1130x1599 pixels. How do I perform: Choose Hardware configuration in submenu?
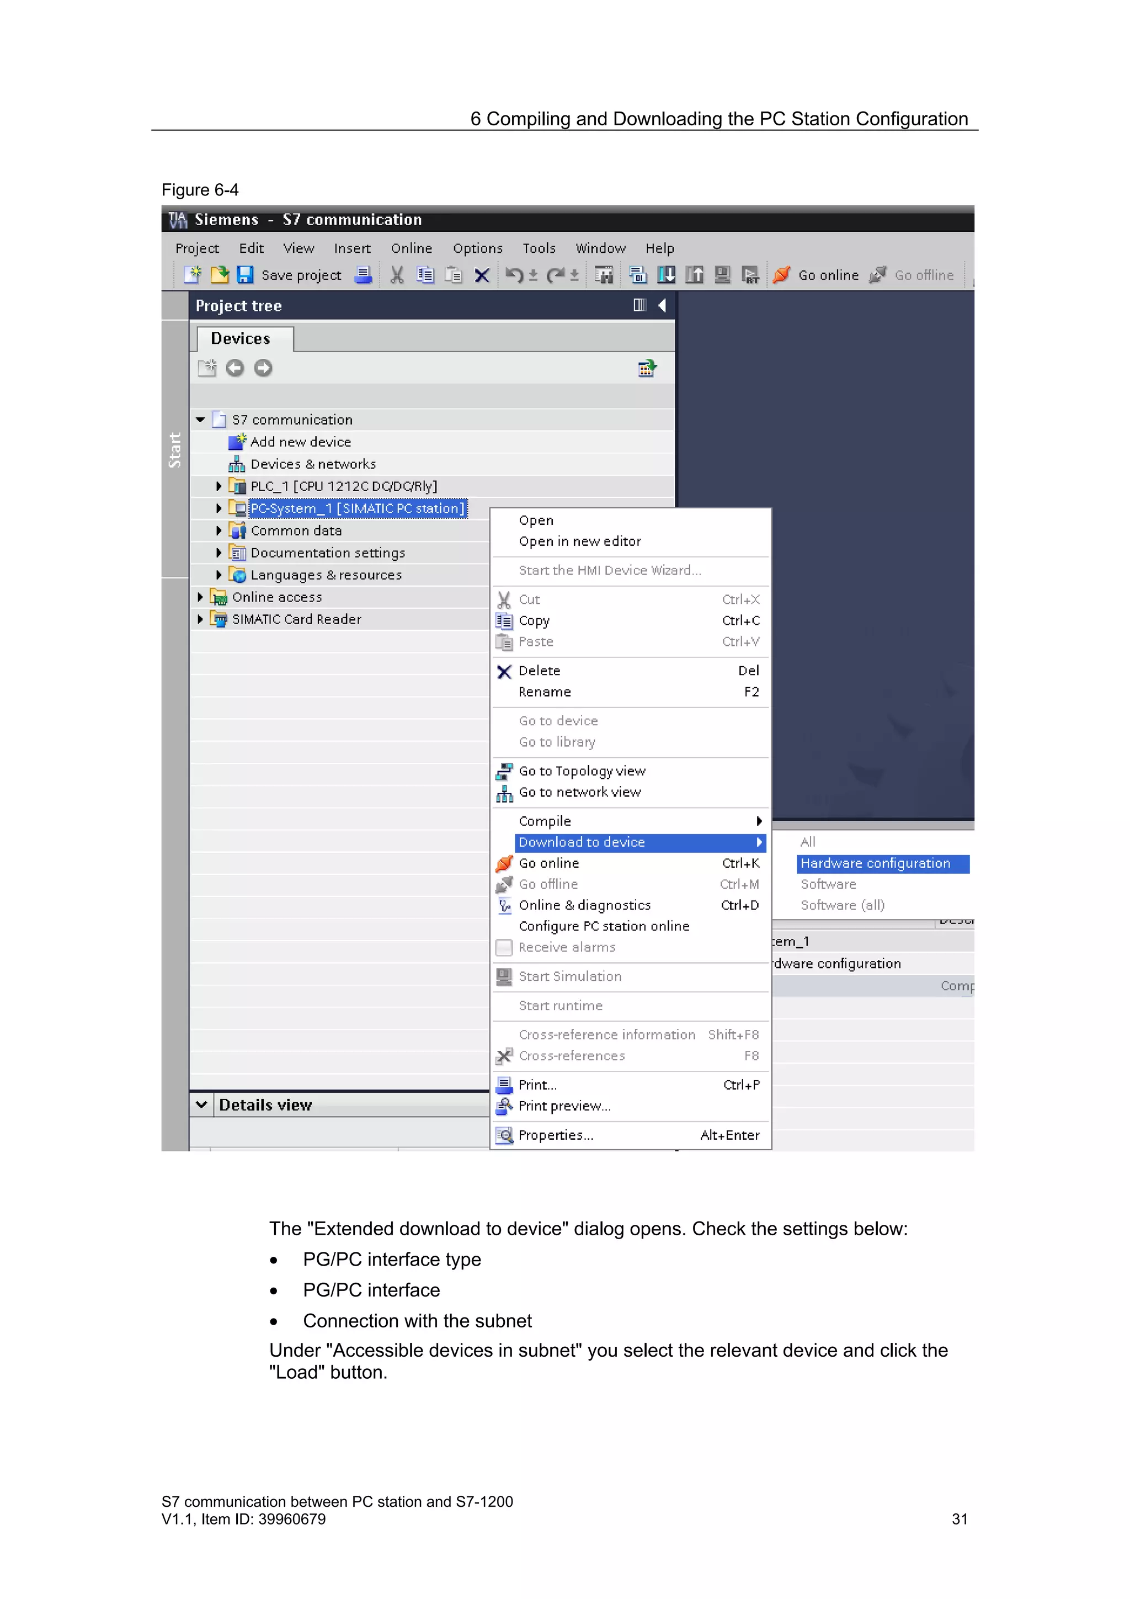point(883,864)
